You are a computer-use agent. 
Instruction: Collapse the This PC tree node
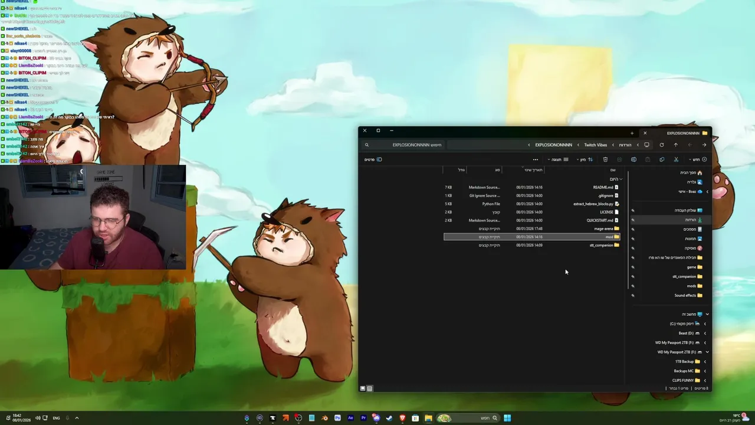click(707, 314)
